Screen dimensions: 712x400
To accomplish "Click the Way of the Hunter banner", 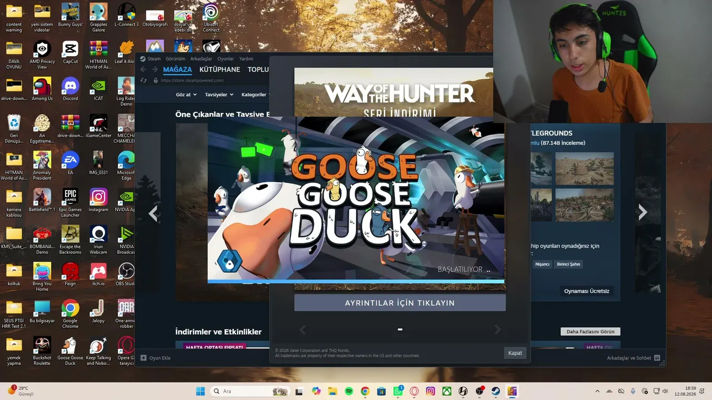I will click(394, 93).
